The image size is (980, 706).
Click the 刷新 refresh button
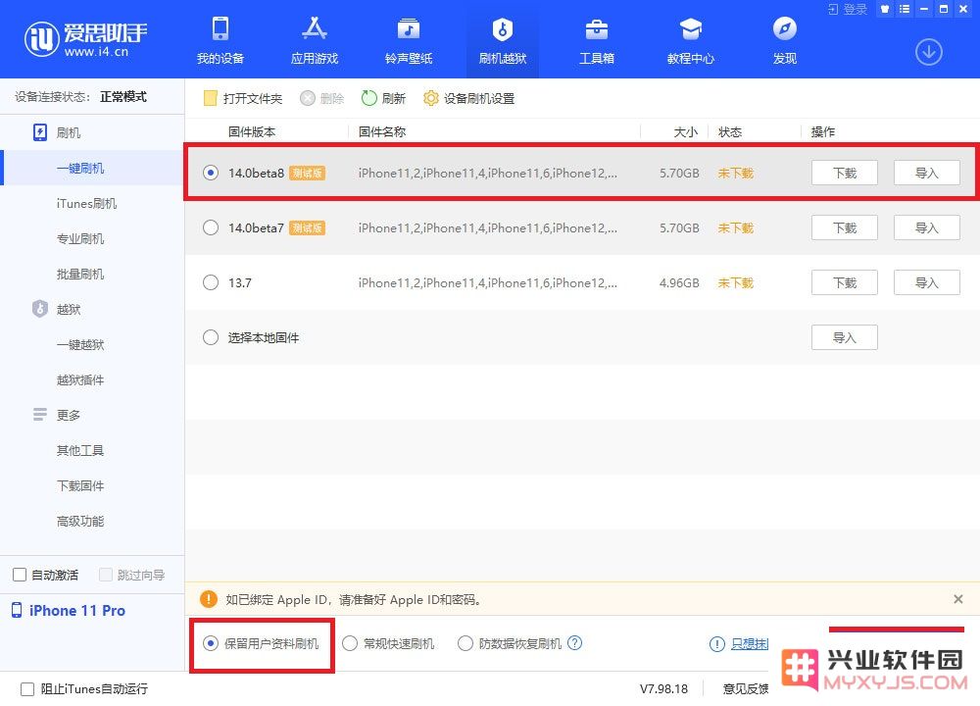coord(384,98)
